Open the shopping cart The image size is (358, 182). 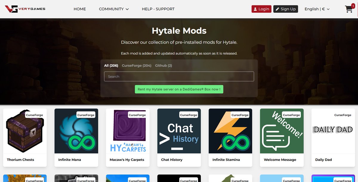pos(348,9)
